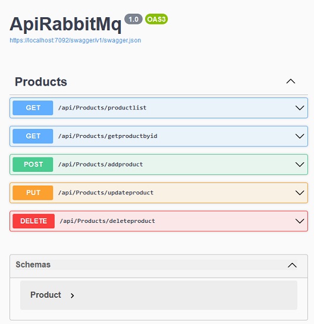Open the swagger.json link
The width and height of the screenshot is (314, 324).
pos(76,40)
